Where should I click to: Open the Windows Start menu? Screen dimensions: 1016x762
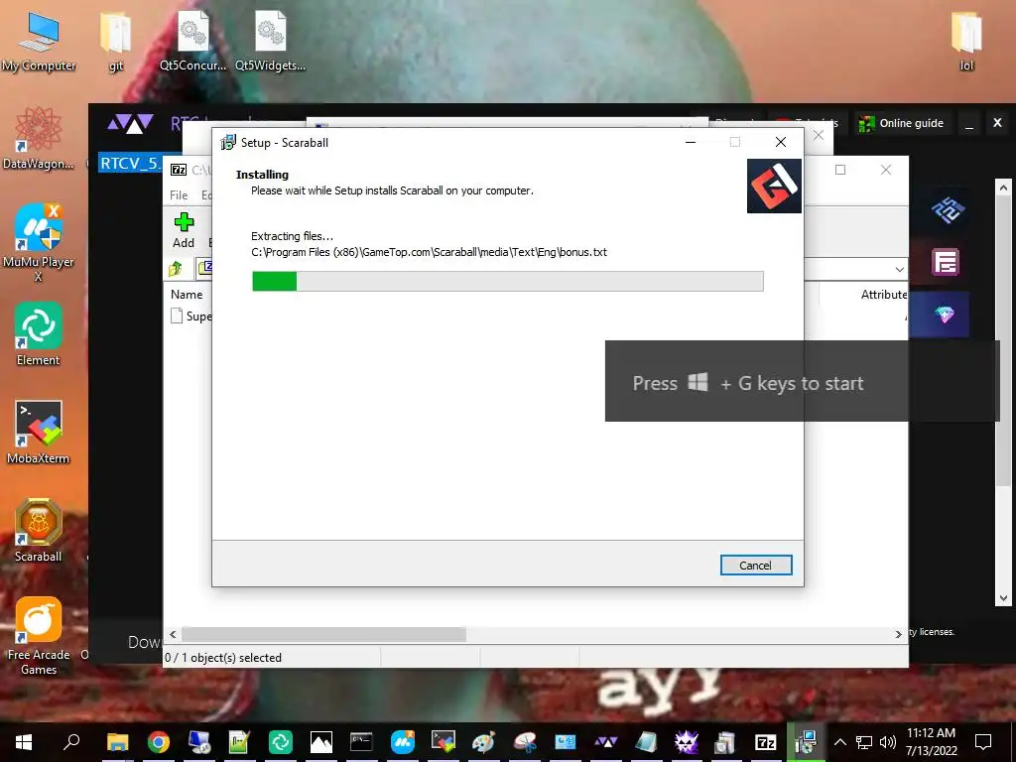pyautogui.click(x=24, y=742)
